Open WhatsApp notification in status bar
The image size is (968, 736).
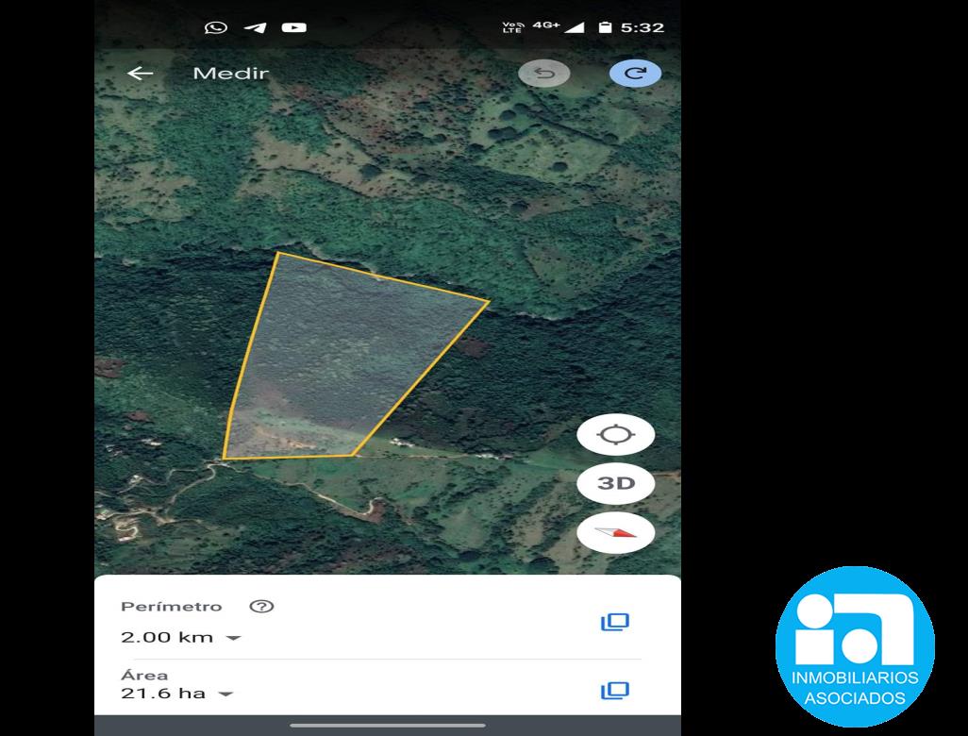(215, 27)
